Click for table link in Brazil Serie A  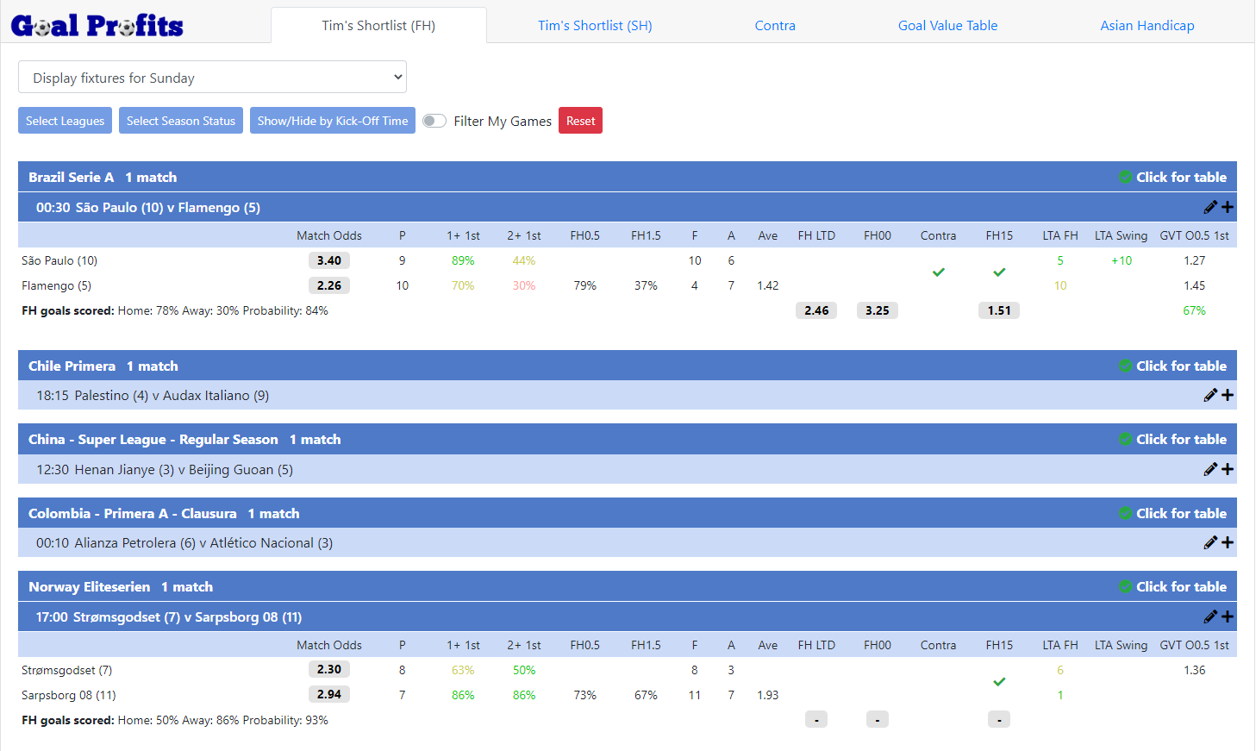click(1181, 177)
